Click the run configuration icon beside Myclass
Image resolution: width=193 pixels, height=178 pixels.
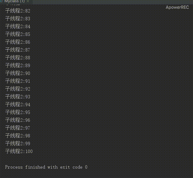point(2,1)
